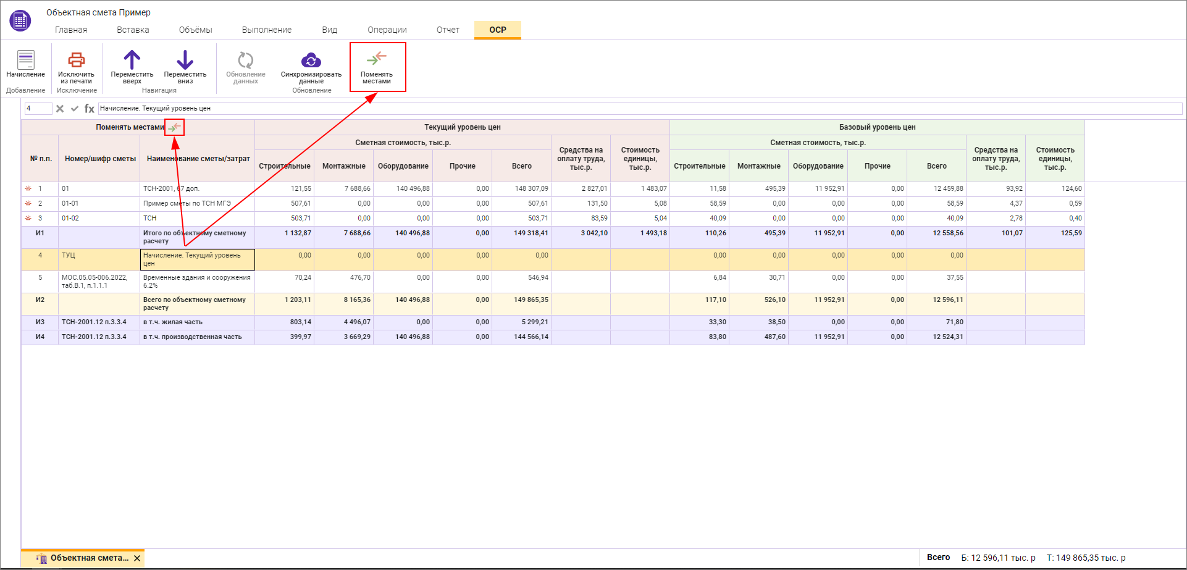The width and height of the screenshot is (1187, 570).
Task: Select cell ТСН-2001, 67 доп.
Action: (x=197, y=188)
